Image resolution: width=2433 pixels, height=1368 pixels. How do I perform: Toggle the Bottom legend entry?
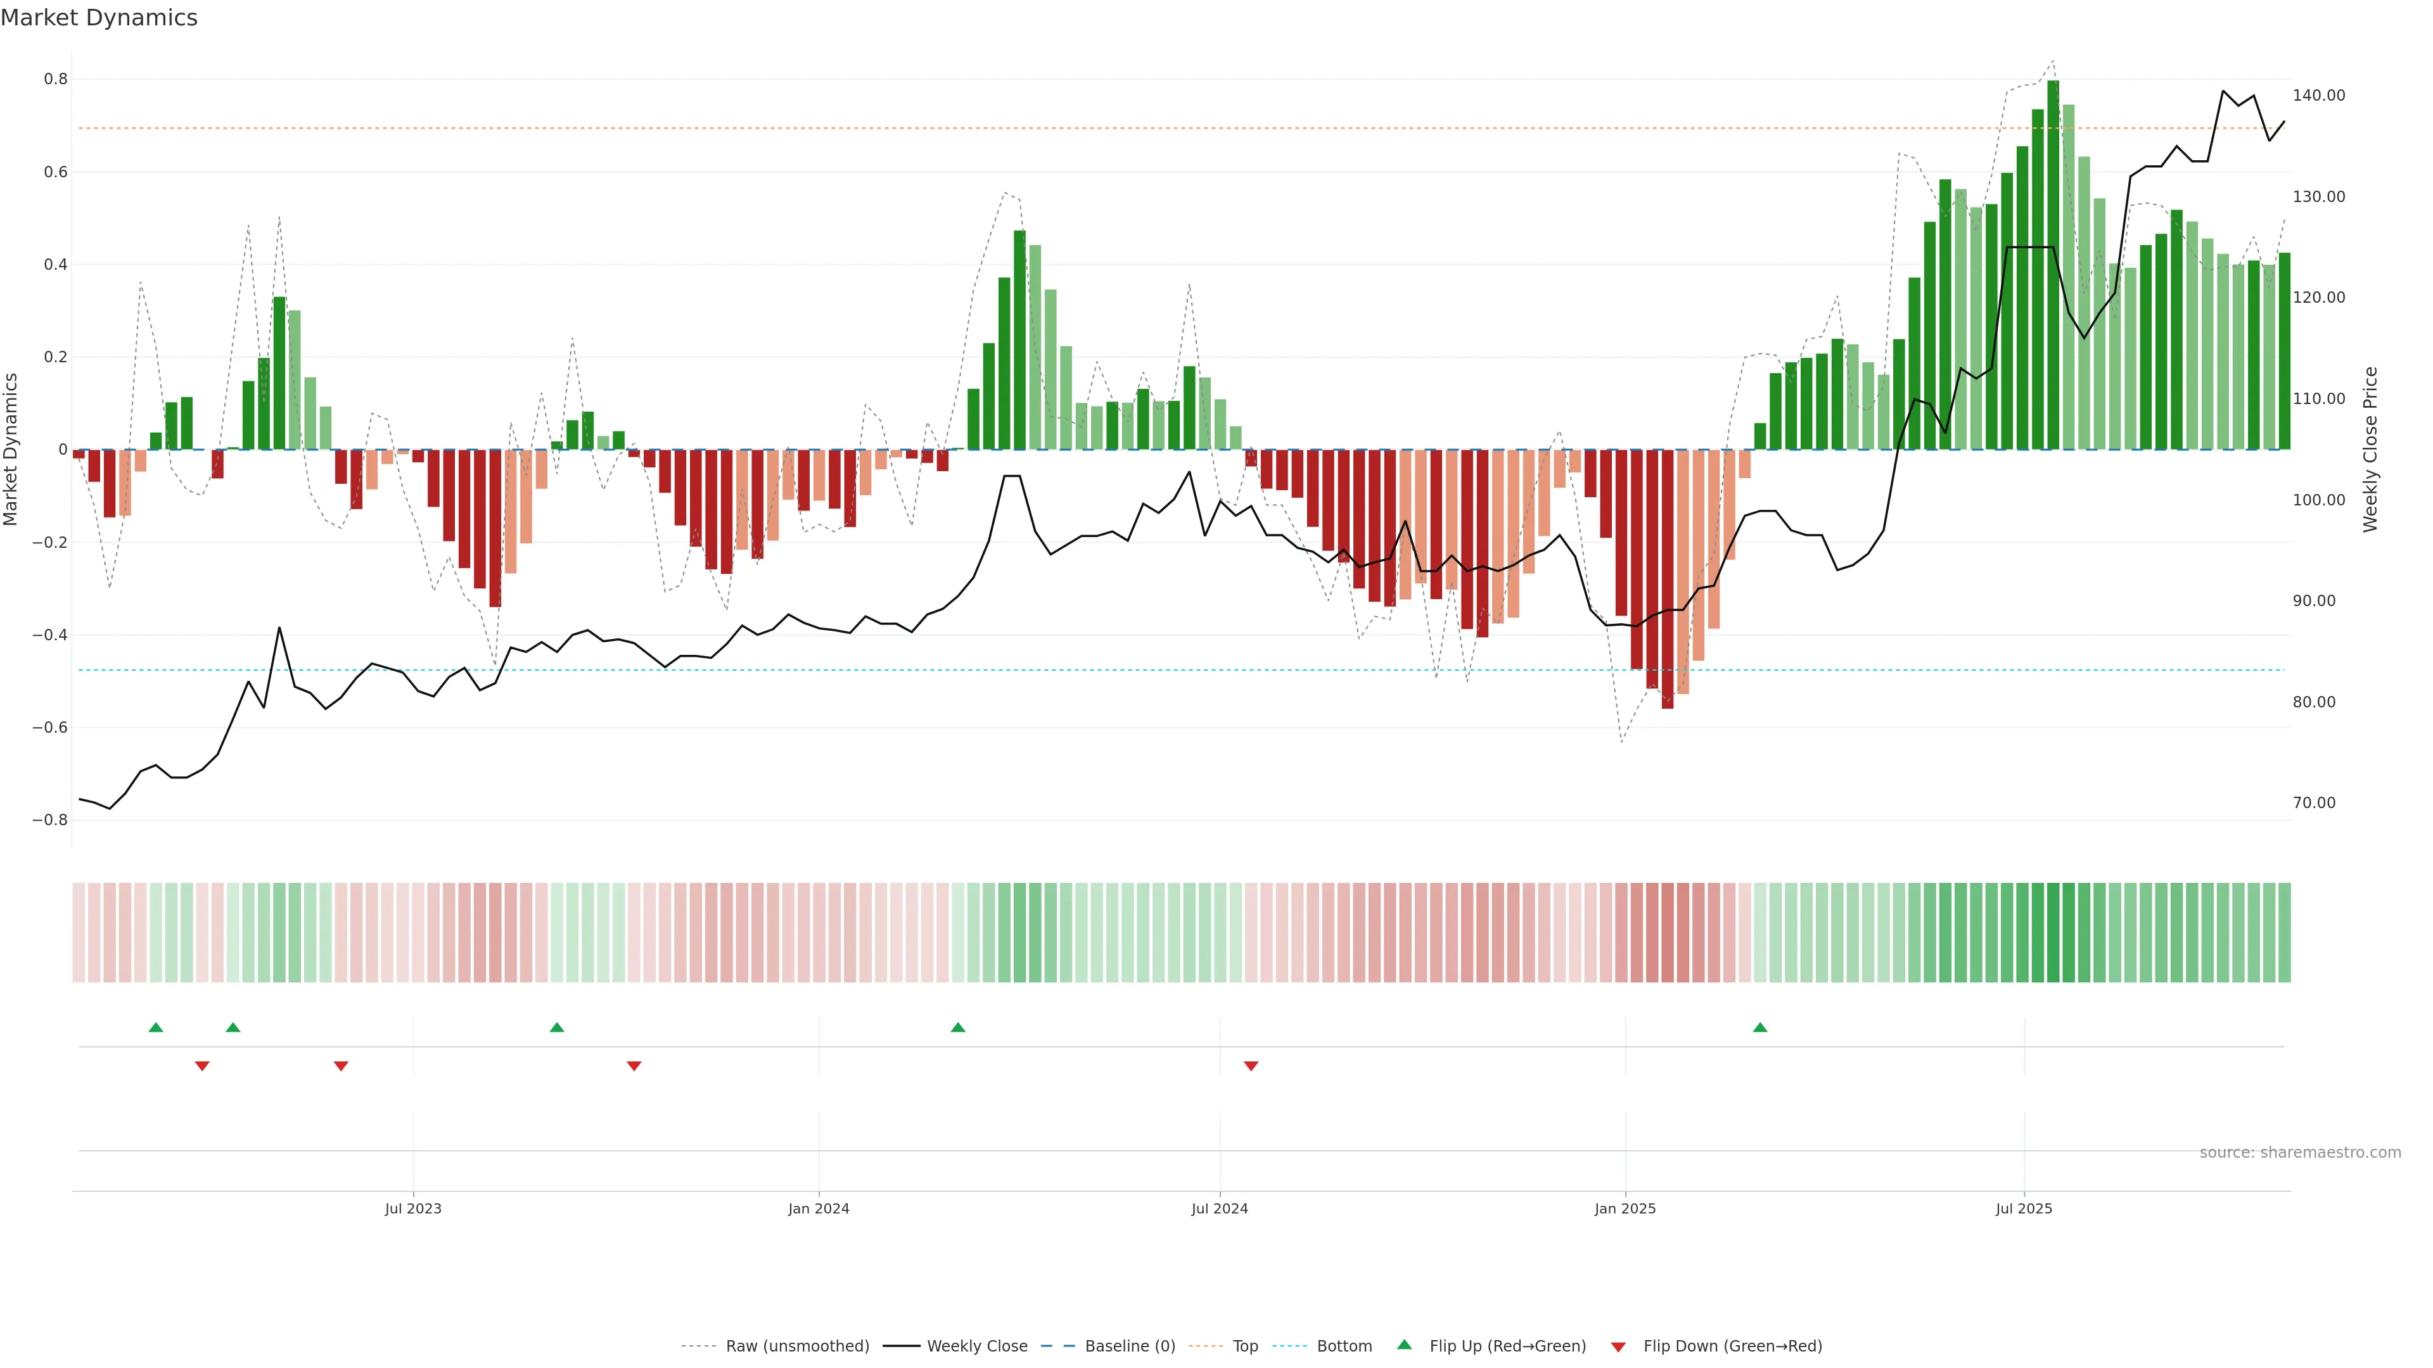click(x=1344, y=1346)
